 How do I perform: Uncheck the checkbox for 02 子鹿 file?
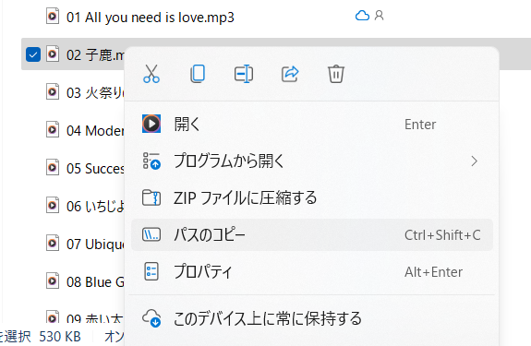33,54
